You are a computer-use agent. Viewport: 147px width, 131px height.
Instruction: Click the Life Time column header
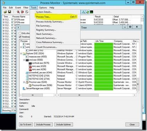pos(104,41)
